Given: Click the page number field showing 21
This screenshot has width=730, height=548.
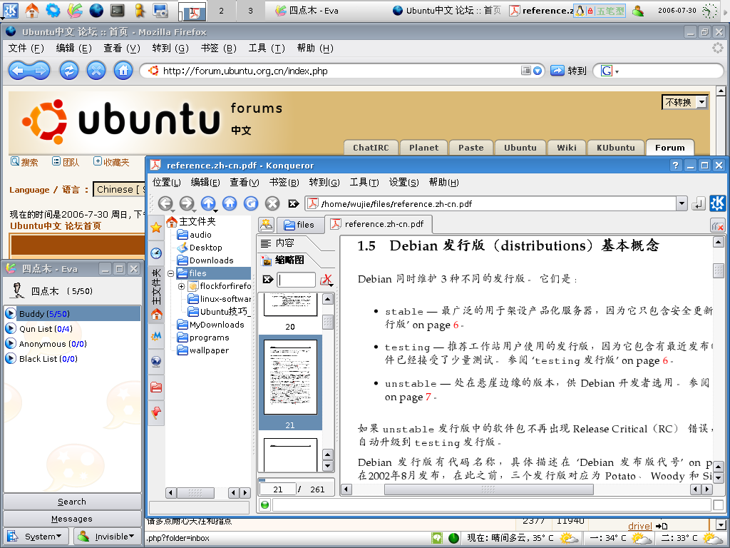Looking at the screenshot, I should point(277,489).
